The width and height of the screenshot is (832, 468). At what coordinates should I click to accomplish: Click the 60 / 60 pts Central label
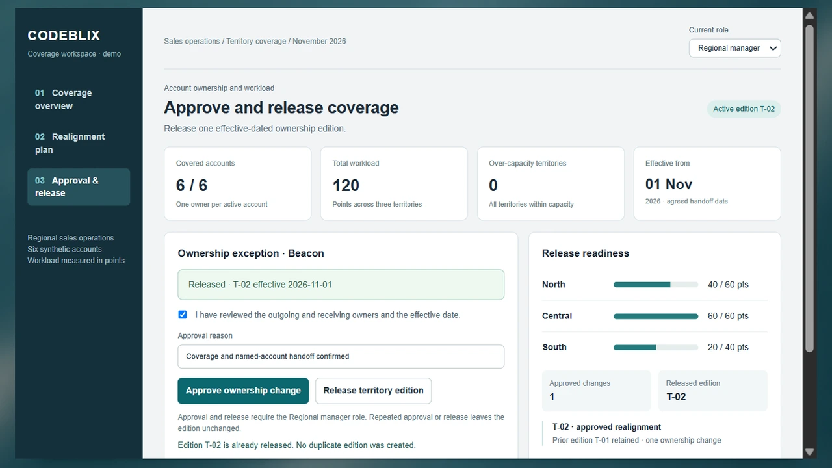728,316
